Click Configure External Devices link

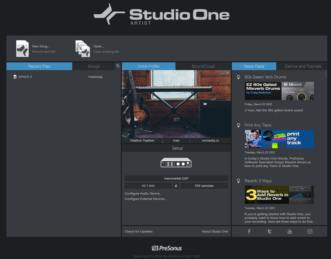pos(146,199)
